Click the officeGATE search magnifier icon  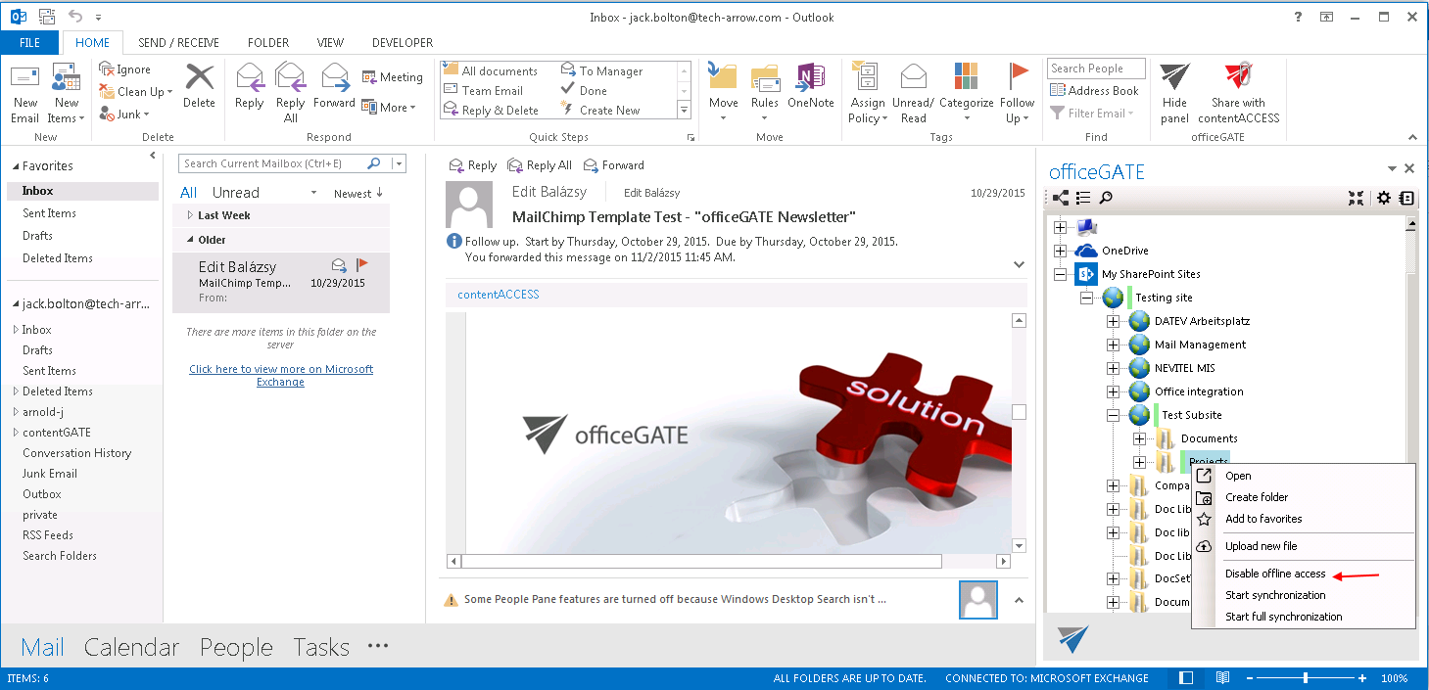click(x=1105, y=199)
